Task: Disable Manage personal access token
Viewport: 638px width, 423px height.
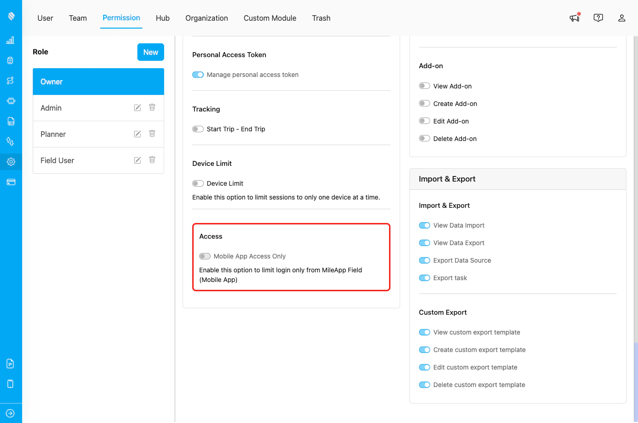Action: point(198,74)
